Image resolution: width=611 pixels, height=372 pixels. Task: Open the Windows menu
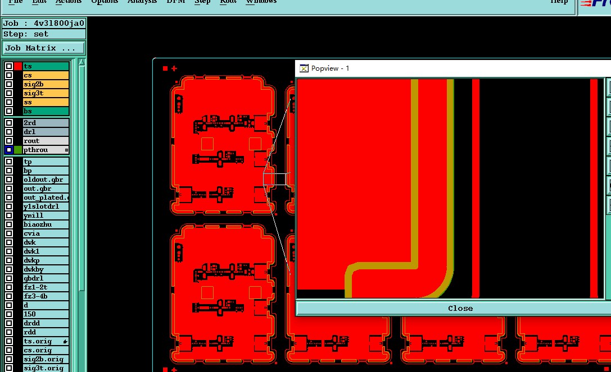coord(261,1)
